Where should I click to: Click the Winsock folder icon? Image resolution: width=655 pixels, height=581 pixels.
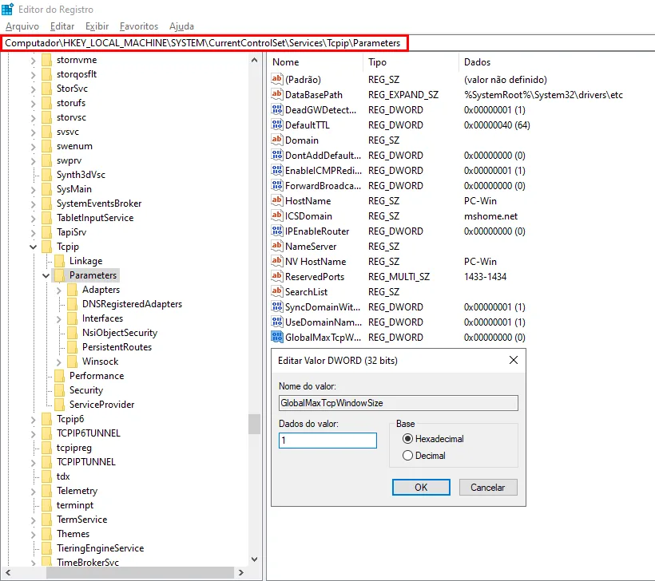[72, 361]
